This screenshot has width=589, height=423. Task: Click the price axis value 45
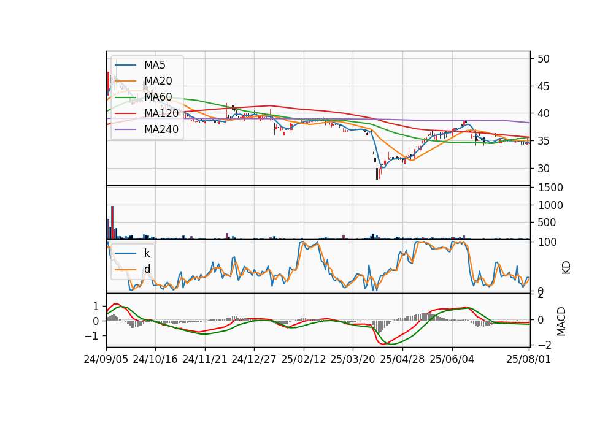543,86
